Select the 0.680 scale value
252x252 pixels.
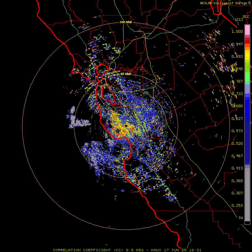click(x=237, y=106)
